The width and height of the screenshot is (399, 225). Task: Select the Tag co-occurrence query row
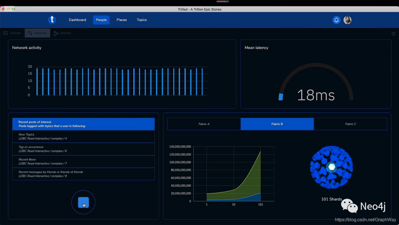pyautogui.click(x=83, y=149)
